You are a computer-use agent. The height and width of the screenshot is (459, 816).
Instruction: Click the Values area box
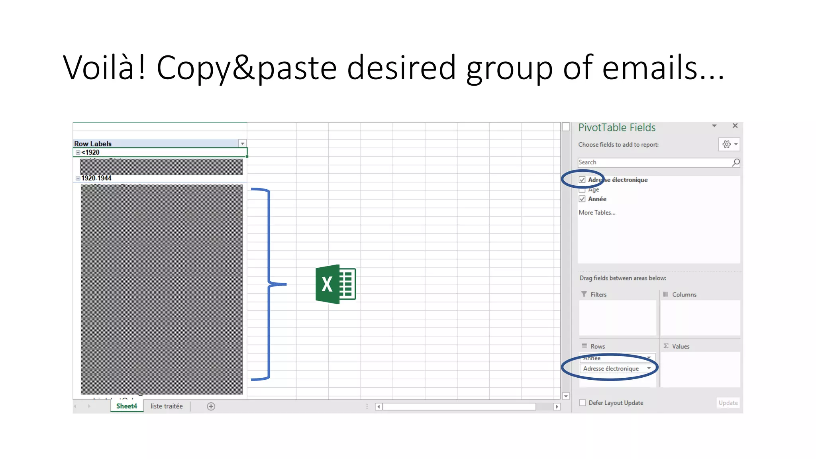pyautogui.click(x=700, y=369)
